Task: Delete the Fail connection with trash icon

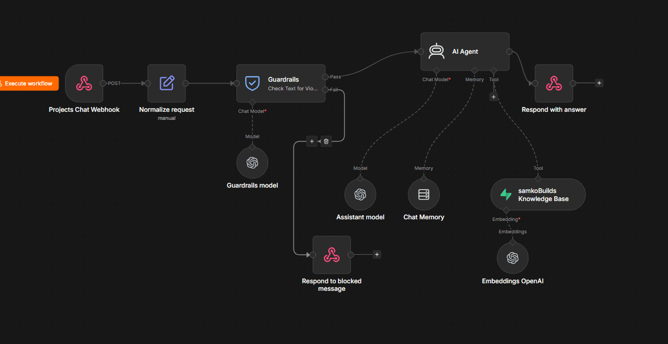Action: [326, 141]
